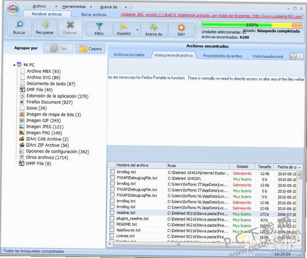The height and width of the screenshot is (258, 307).
Task: Select IZArc CAB Archive (2)
Action: tap(44, 139)
